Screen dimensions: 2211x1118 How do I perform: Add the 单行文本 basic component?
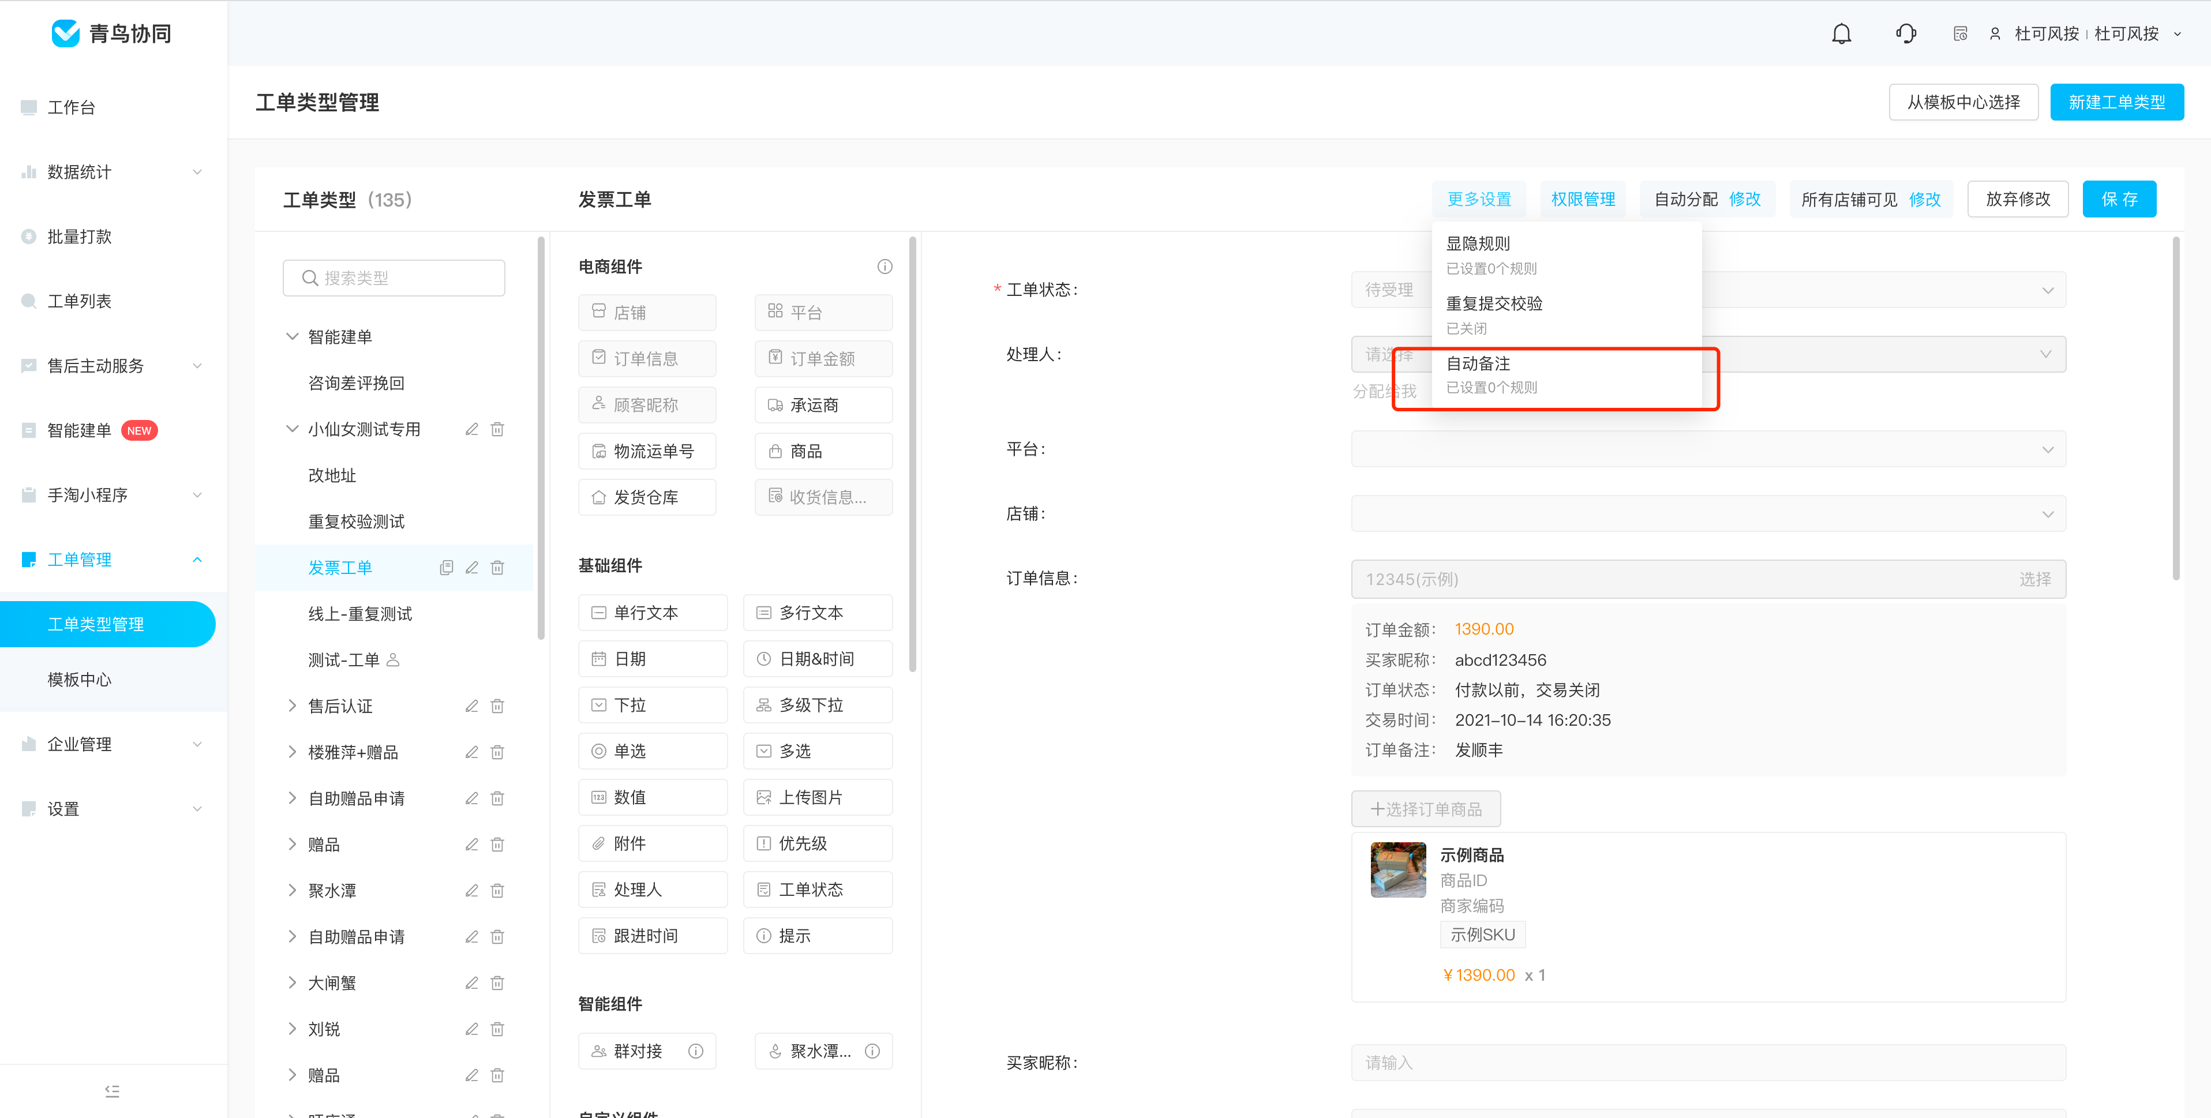[x=653, y=613]
